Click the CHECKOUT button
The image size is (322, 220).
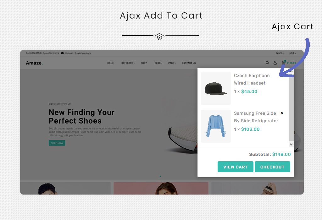point(272,167)
